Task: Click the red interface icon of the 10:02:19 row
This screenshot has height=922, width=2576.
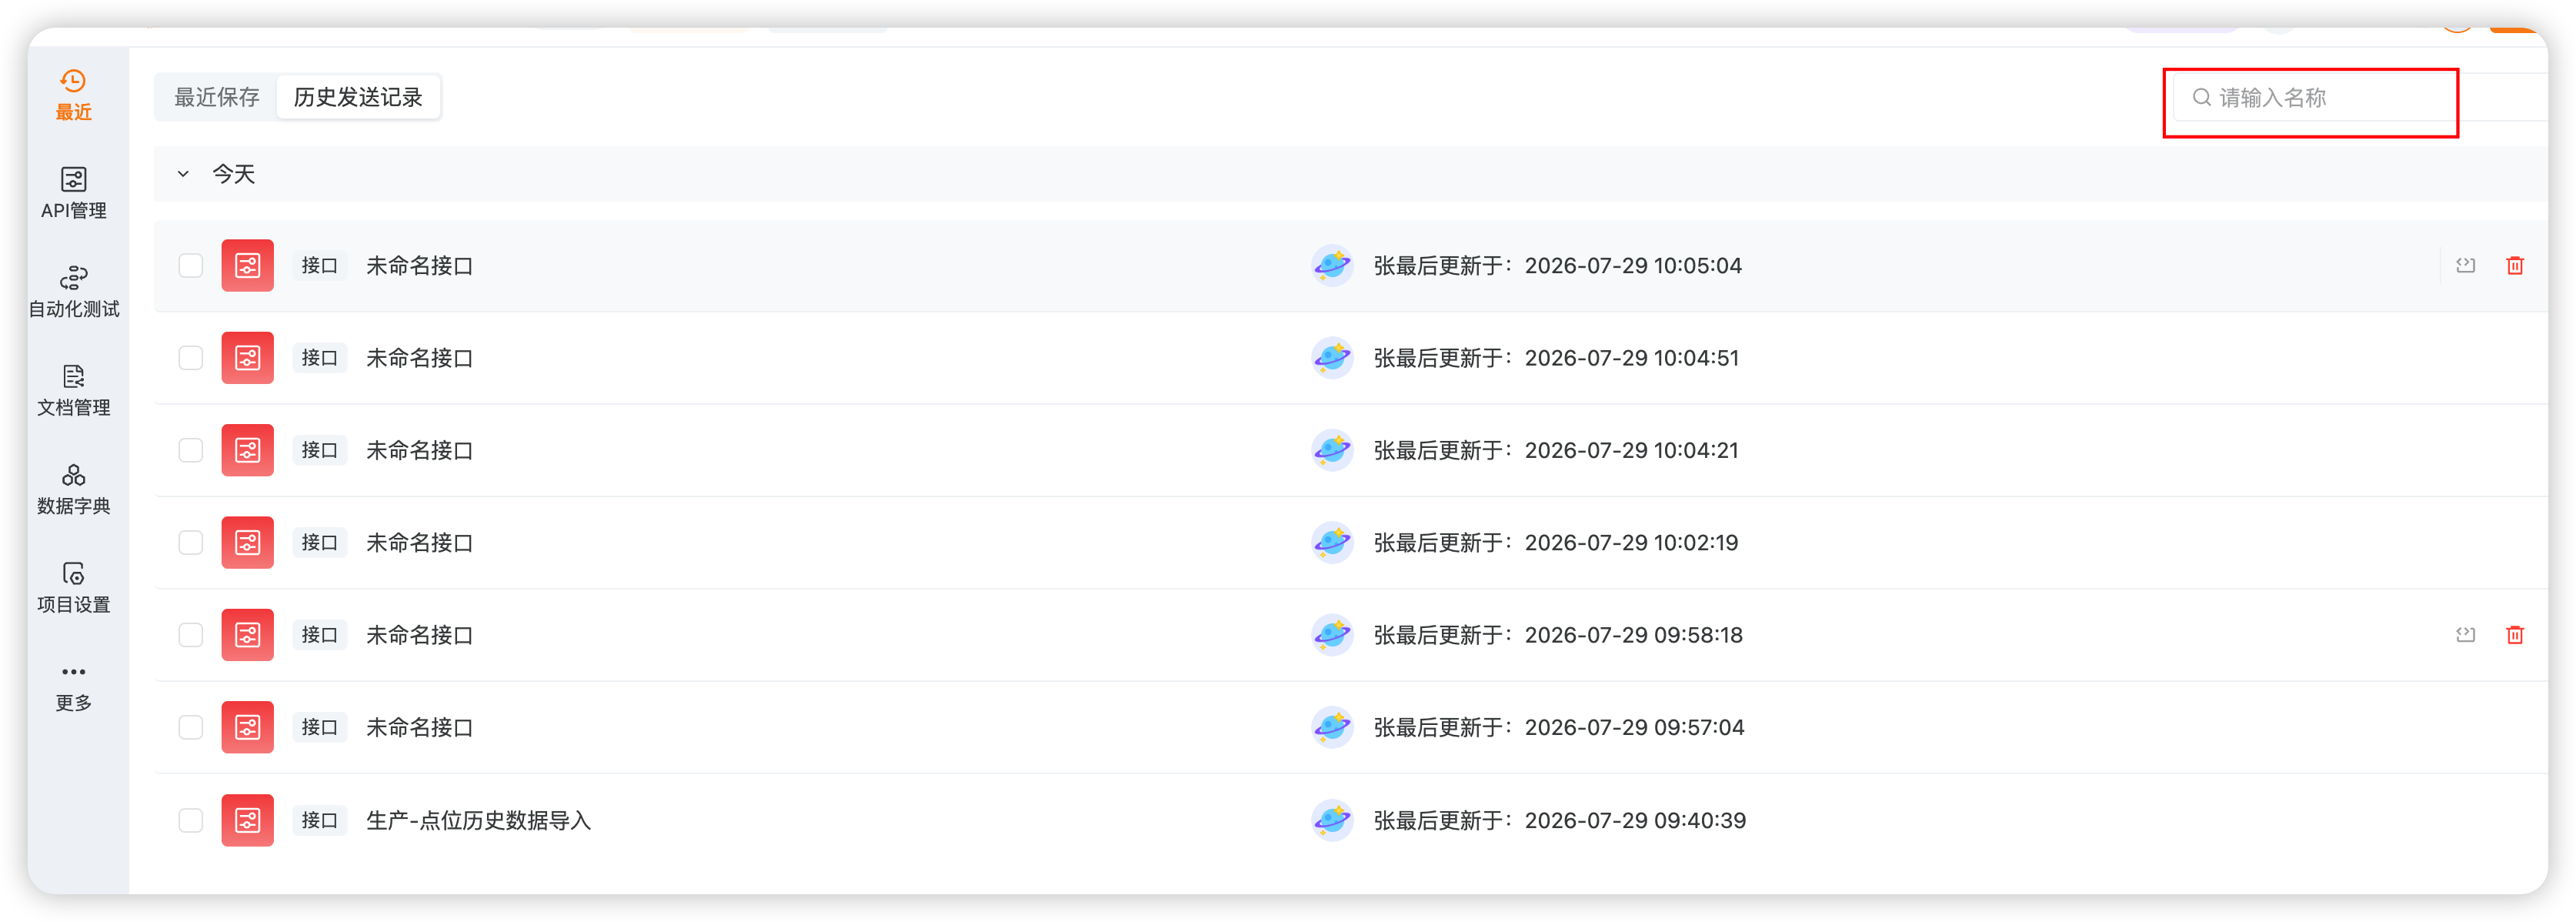Action: pos(247,542)
